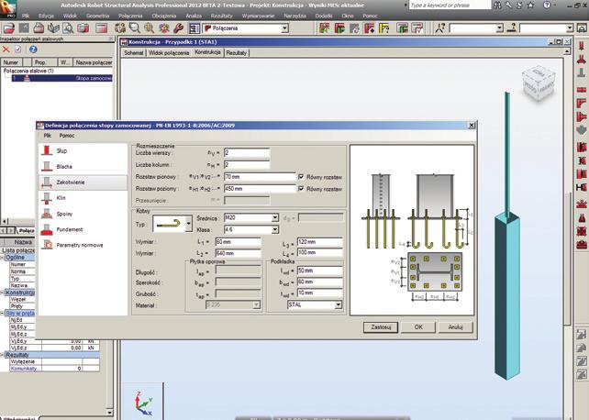
Task: Click the preferences wrench toolbar icon
Action: 179,28
